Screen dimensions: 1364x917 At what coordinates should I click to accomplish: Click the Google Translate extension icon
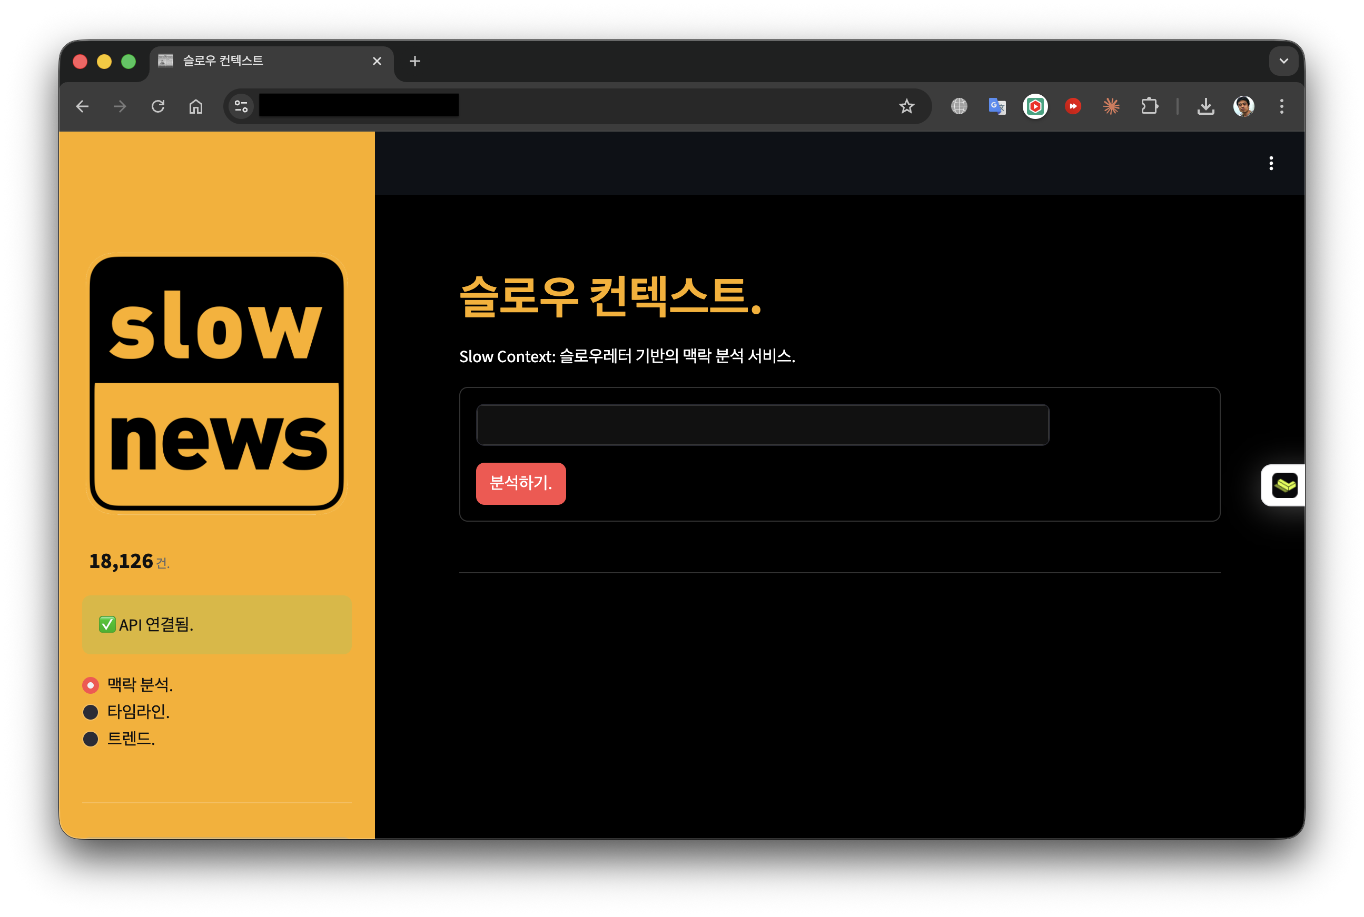click(x=997, y=106)
